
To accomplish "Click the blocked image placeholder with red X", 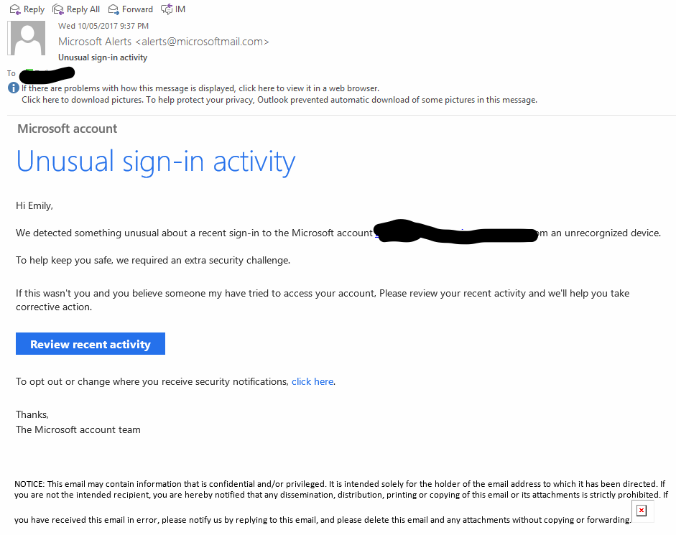I will (x=642, y=511).
